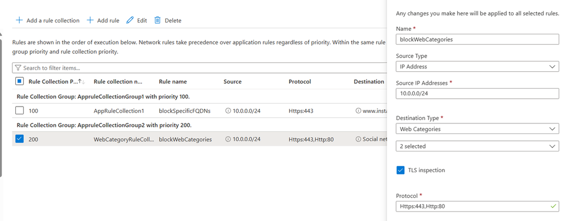The height and width of the screenshot is (221, 562).
Task: Open the Source Type dropdown
Action: tap(478, 67)
